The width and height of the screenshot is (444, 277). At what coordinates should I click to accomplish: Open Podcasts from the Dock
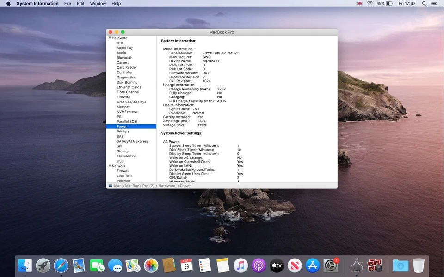tap(259, 266)
